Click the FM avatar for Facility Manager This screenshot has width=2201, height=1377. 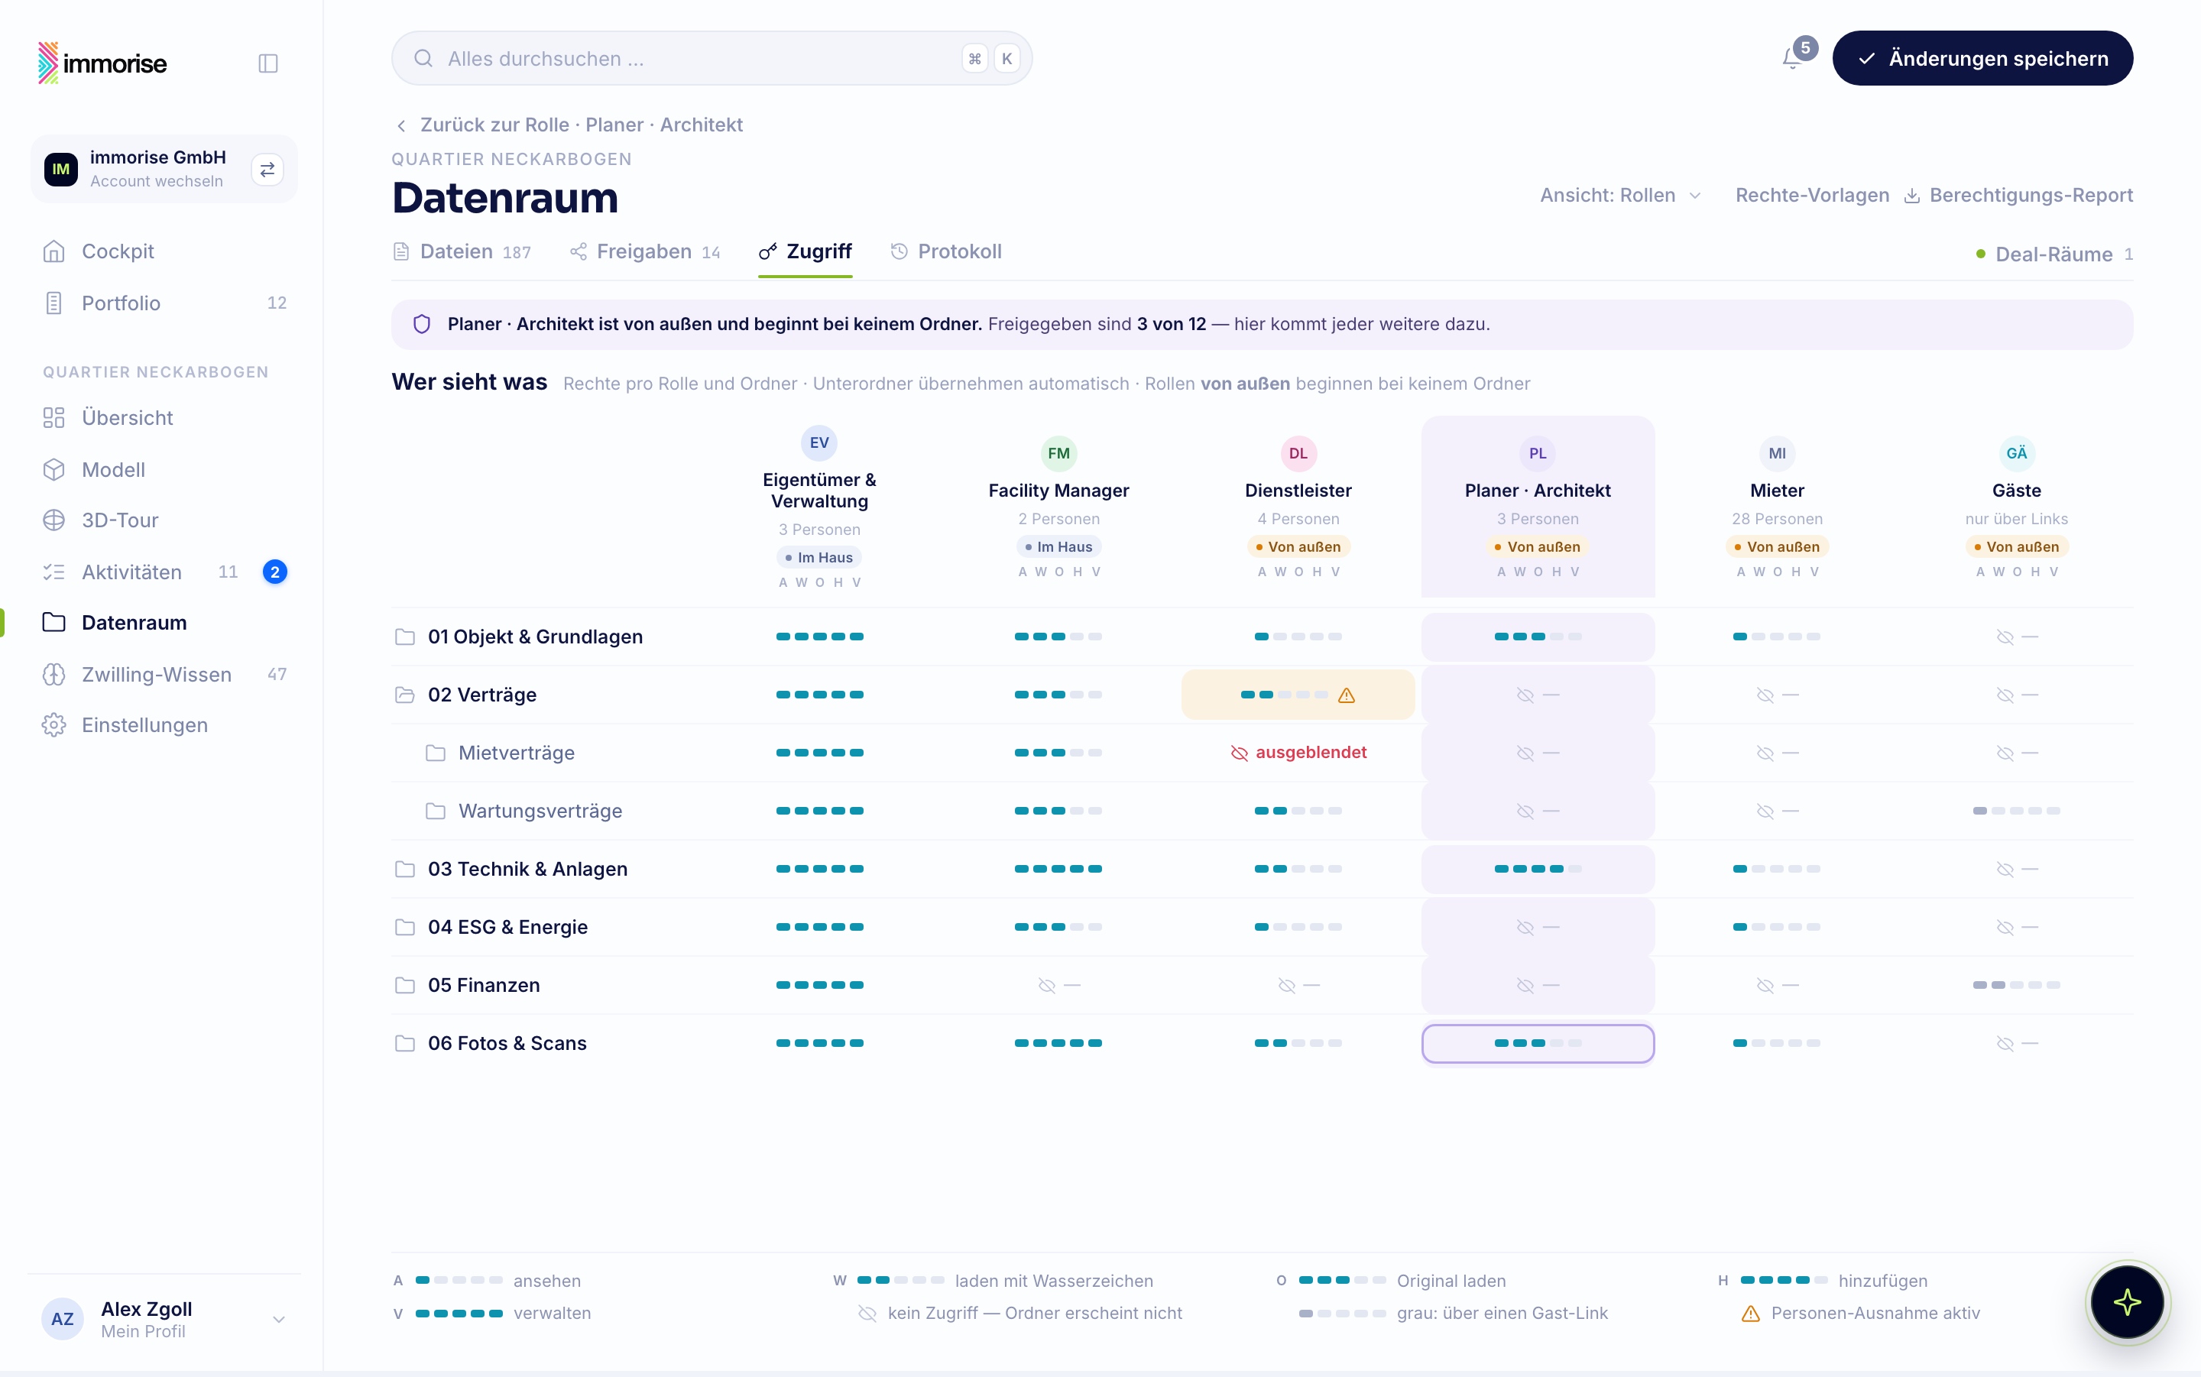[1059, 454]
